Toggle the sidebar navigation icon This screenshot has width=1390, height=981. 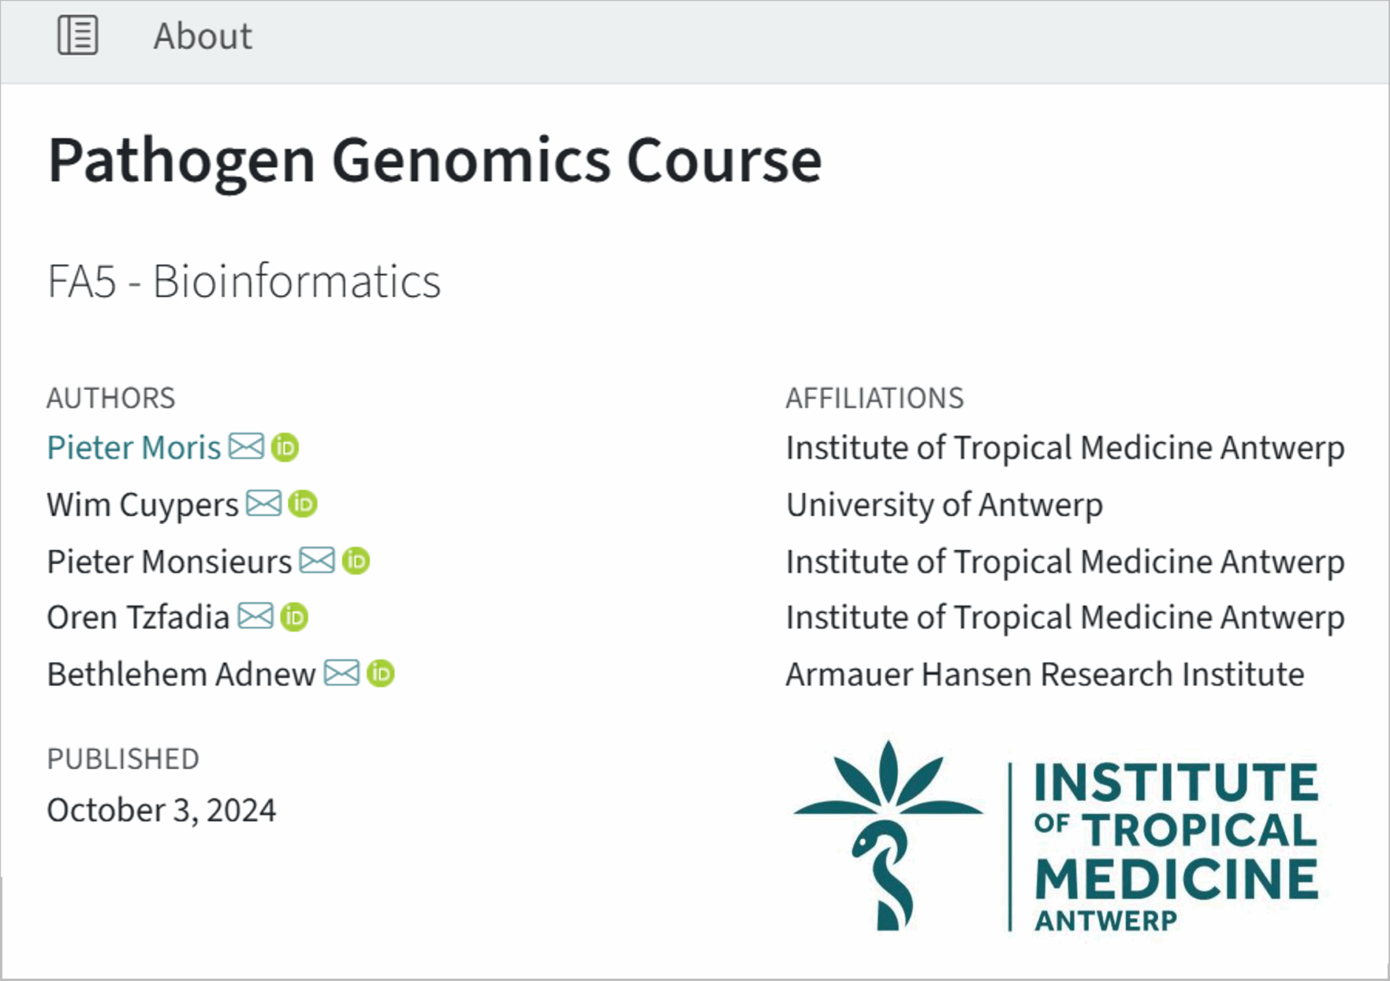click(78, 35)
